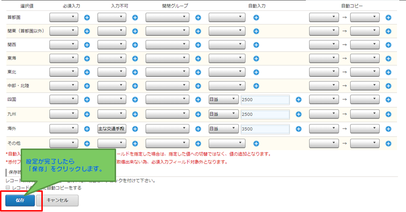Add 開閉グループ entry in 首都圏 row via plus
The image size is (406, 212).
(198, 17)
